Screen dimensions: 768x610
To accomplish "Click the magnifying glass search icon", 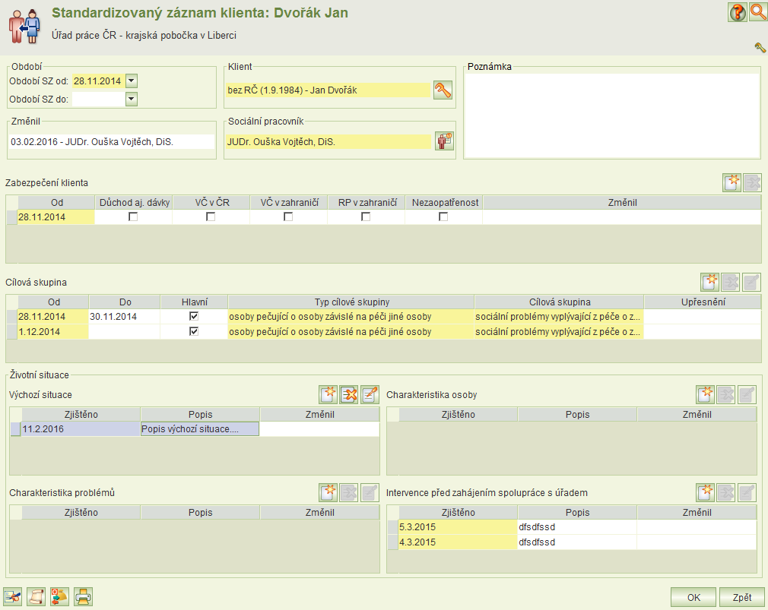I will click(x=757, y=12).
